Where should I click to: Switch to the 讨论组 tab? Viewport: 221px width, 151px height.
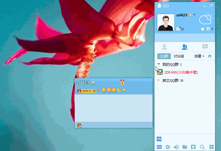tap(179, 56)
